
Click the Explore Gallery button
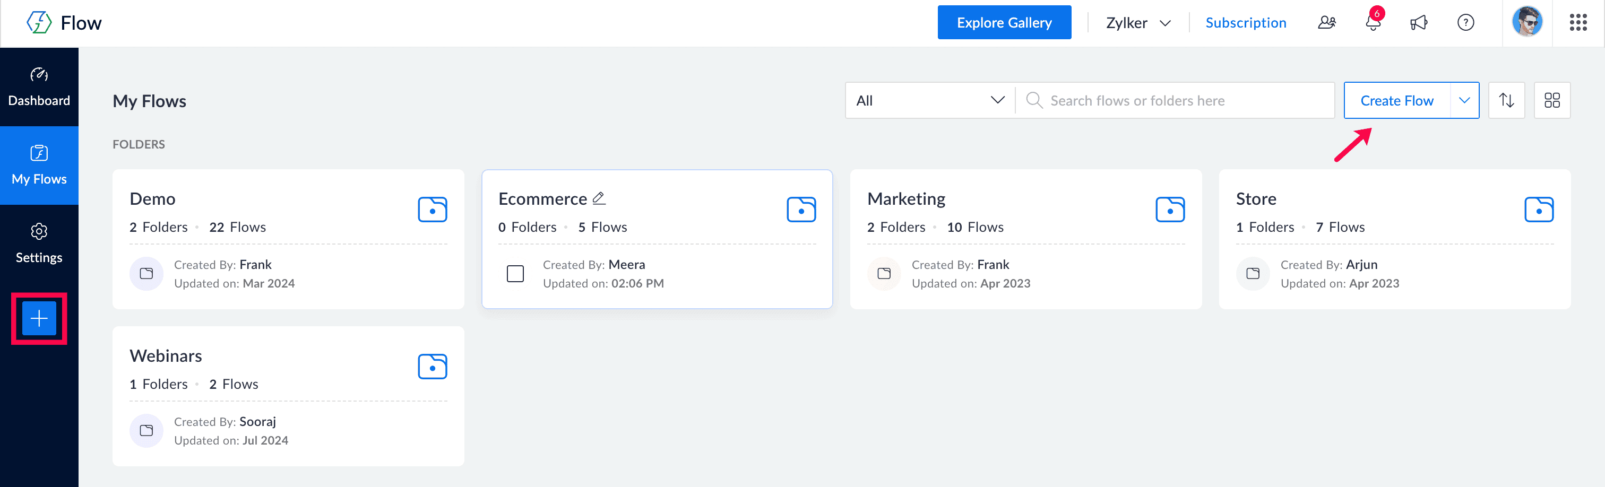coord(1004,23)
